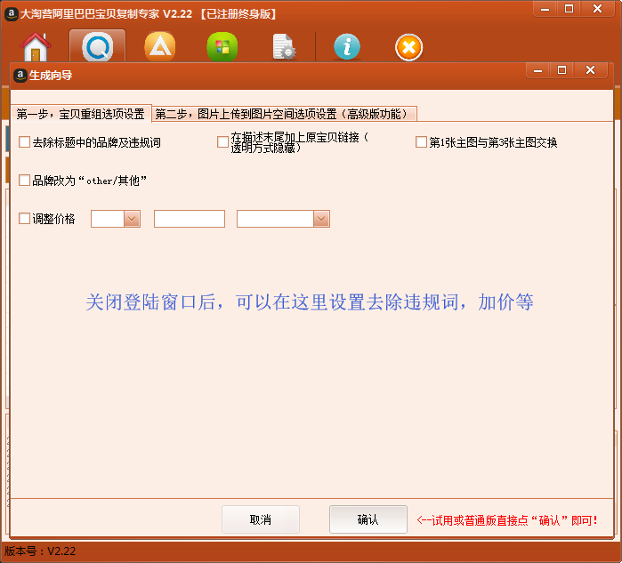
Task: Switch to 第二步 图片上传到图片空间 tab
Action: 285,114
